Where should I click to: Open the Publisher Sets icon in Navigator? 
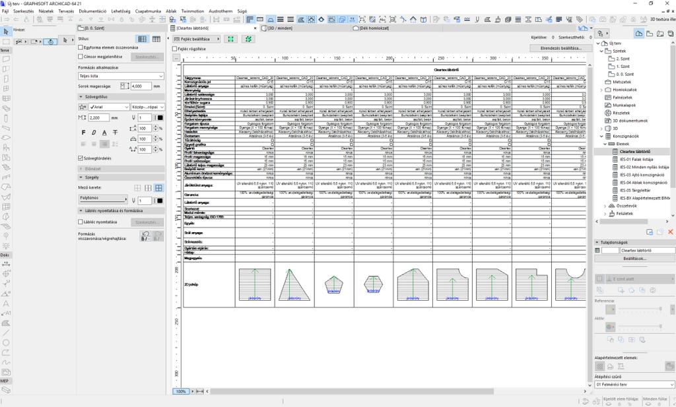coord(671,33)
